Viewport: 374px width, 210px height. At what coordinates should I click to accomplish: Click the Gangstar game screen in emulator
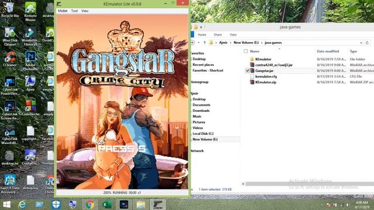coord(122,101)
